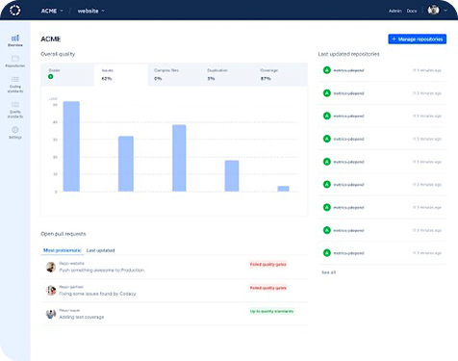The width and height of the screenshot is (458, 361).
Task: Open the Overview sidebar icon
Action: pyautogui.click(x=15, y=40)
